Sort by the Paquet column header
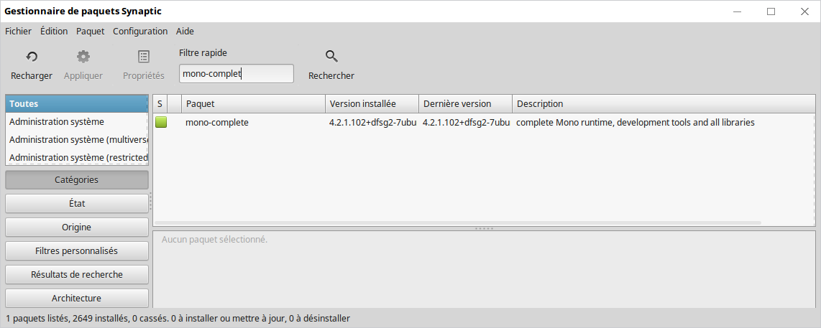 [x=253, y=104]
